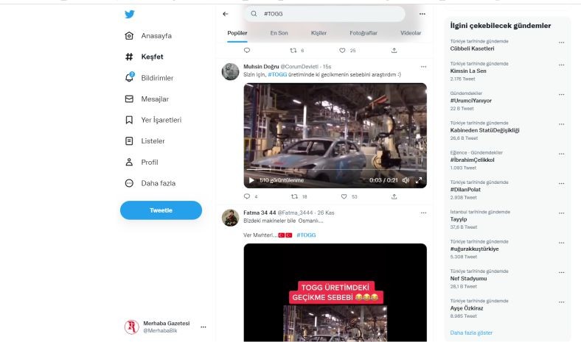This screenshot has width=581, height=342.
Task: Open options for #İbrahimÇelikkol trend
Action: pos(561,154)
